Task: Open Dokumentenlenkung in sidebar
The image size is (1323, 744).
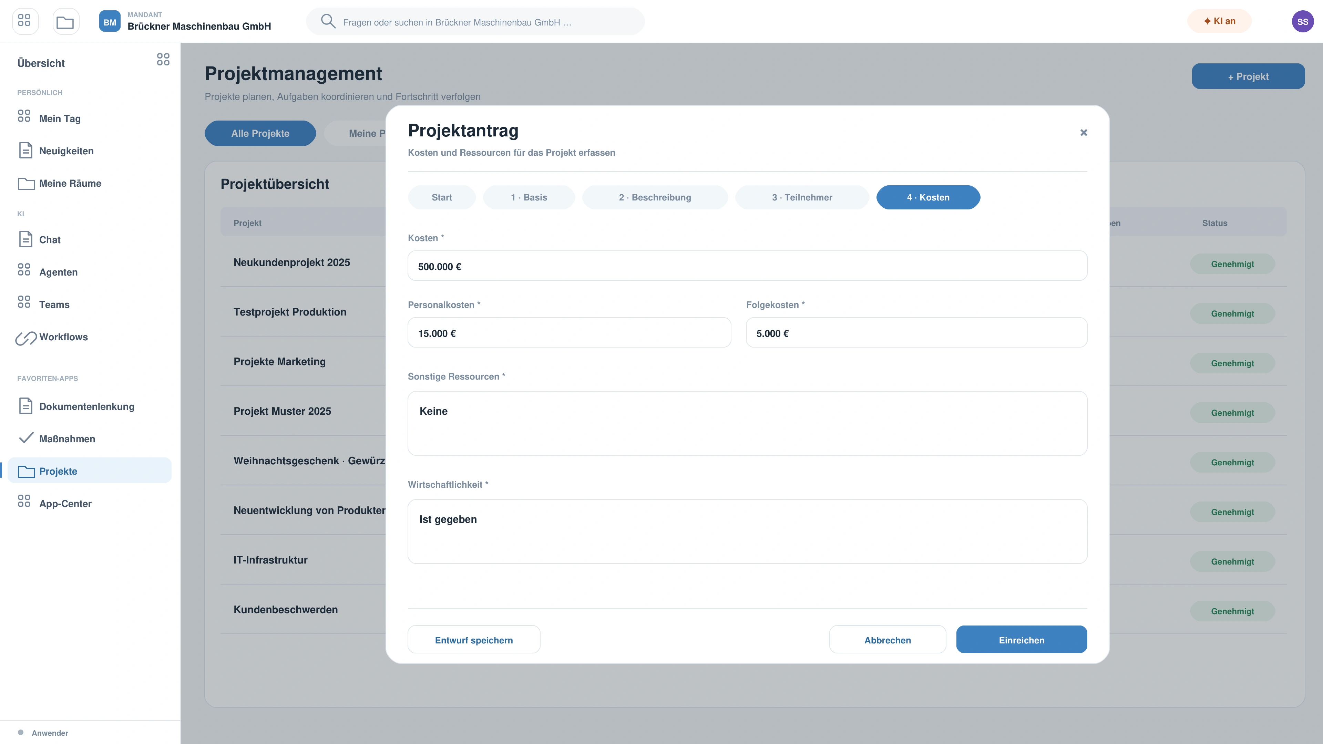Action: [x=89, y=406]
